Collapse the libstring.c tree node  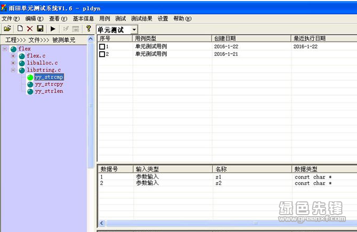(x=13, y=70)
